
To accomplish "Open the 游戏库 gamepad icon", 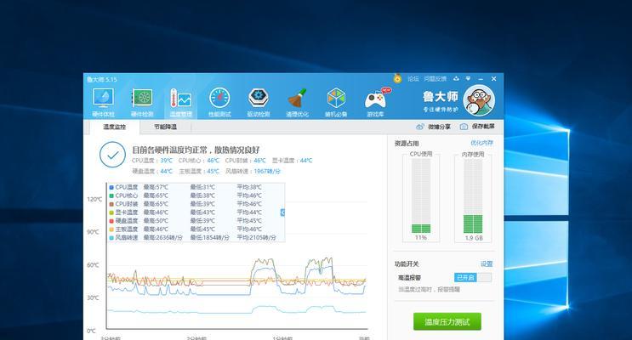I will tap(376, 102).
